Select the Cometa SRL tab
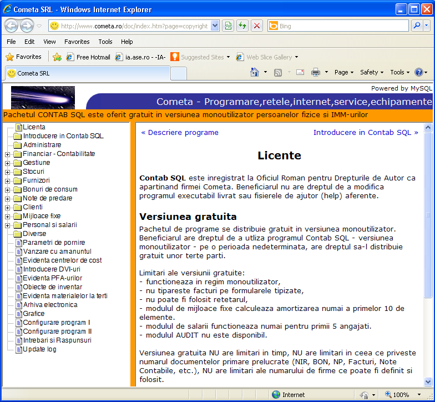The image size is (435, 402). tap(88, 73)
